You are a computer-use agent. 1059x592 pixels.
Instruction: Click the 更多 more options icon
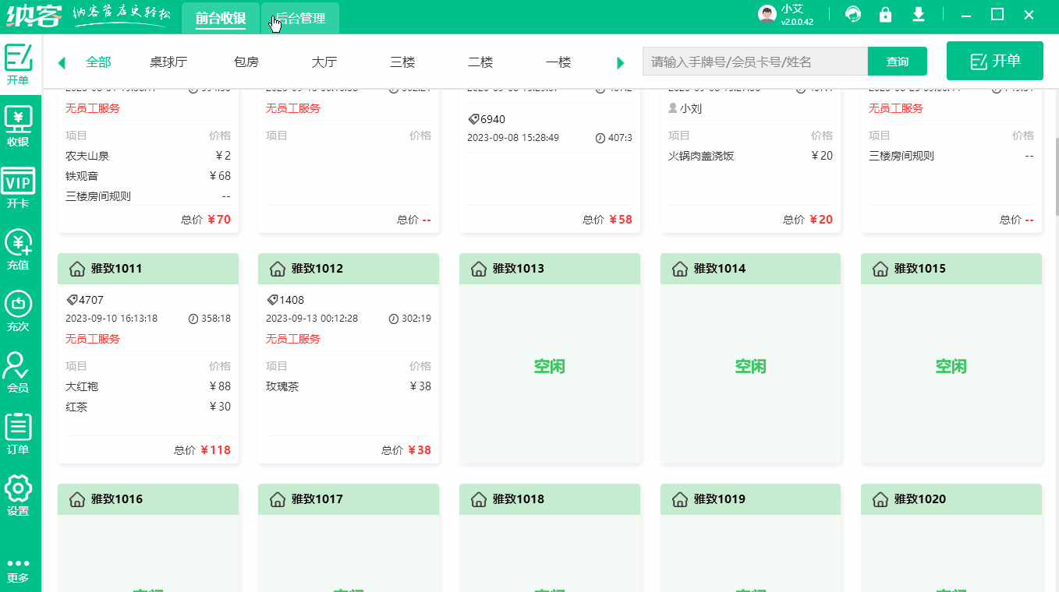click(x=19, y=569)
